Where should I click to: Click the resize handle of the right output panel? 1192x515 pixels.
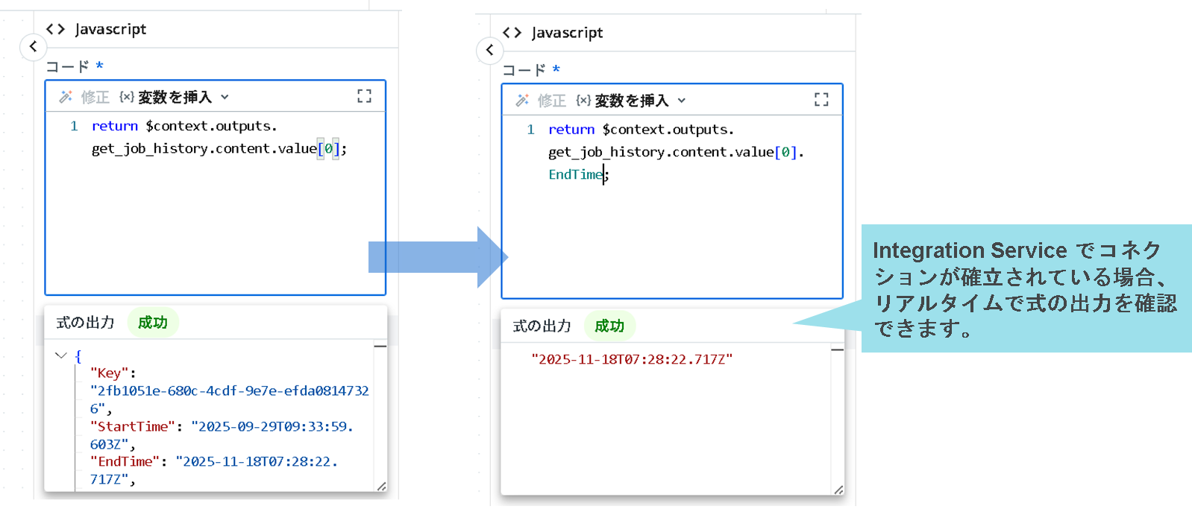click(x=838, y=490)
